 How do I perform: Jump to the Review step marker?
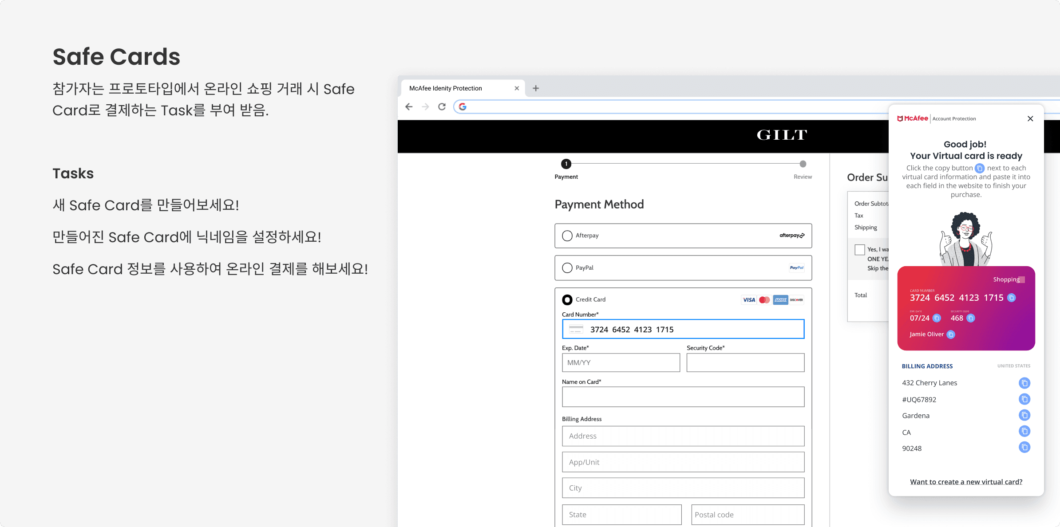803,164
